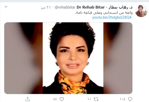Image resolution: width=149 pixels, height=102 pixels.
Task: Click the blurred right side of media card
Action: pos(118,58)
